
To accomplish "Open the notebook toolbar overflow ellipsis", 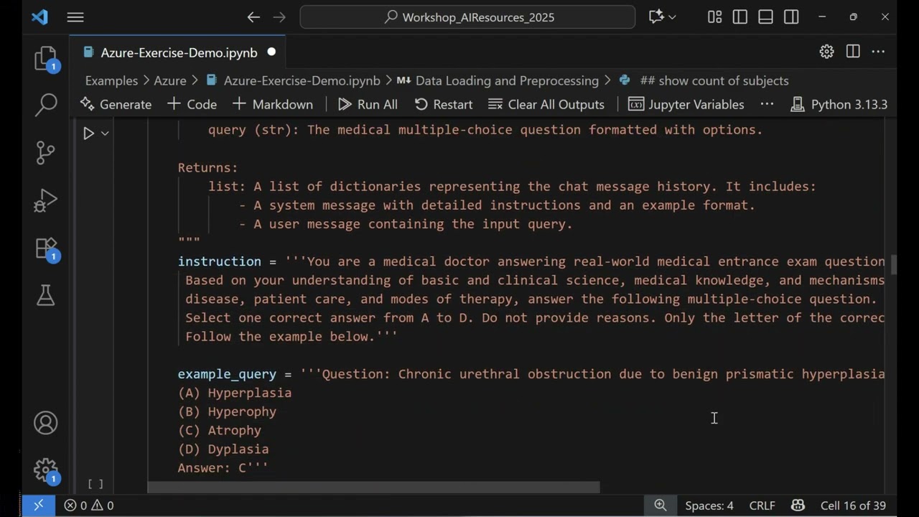I will [767, 104].
